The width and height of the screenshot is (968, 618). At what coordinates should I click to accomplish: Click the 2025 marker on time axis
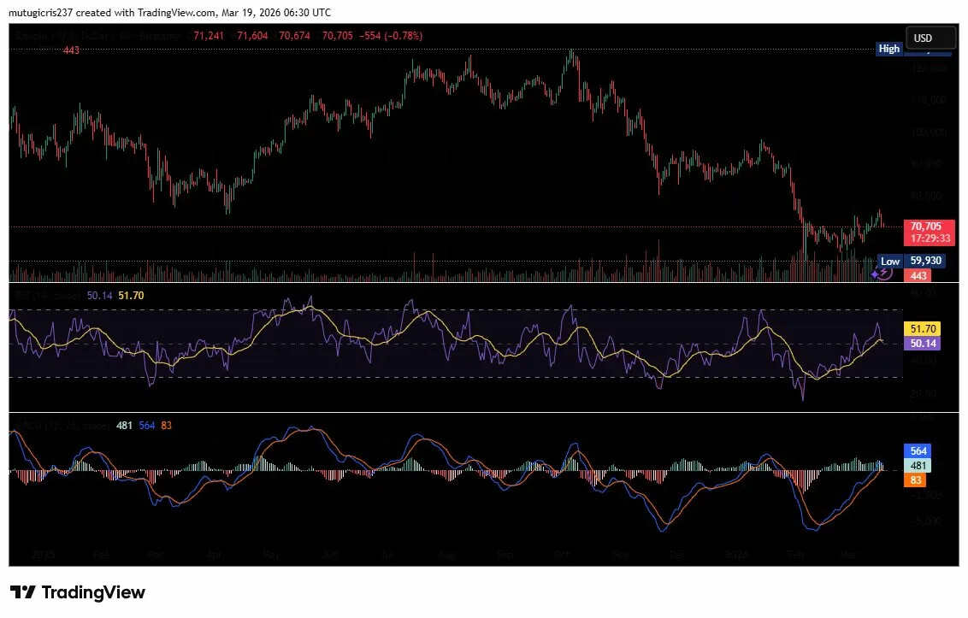point(41,554)
